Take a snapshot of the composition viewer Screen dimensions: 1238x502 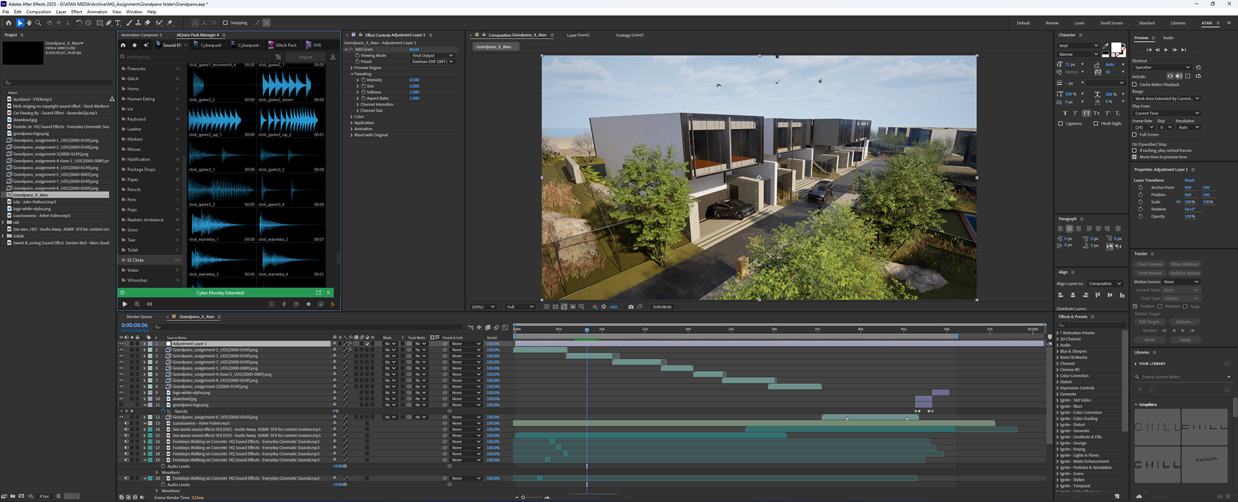tap(631, 307)
